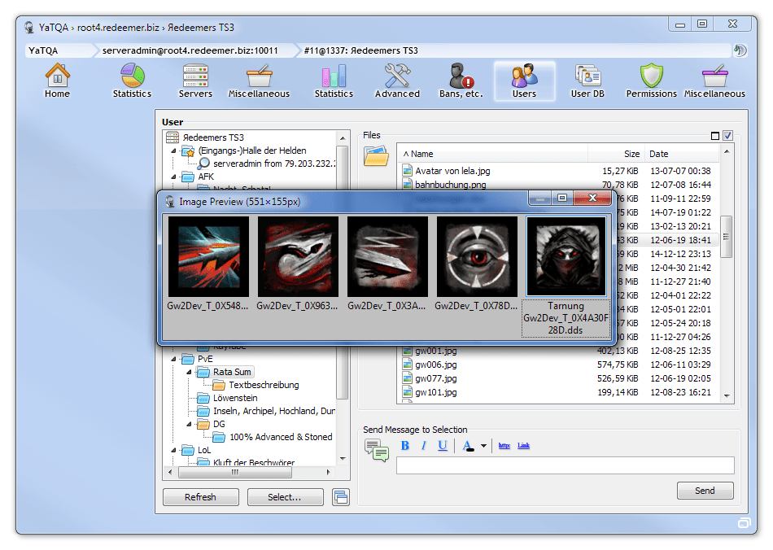Click the #11@1337: Redeemers TS3 breadcrumb

360,50
